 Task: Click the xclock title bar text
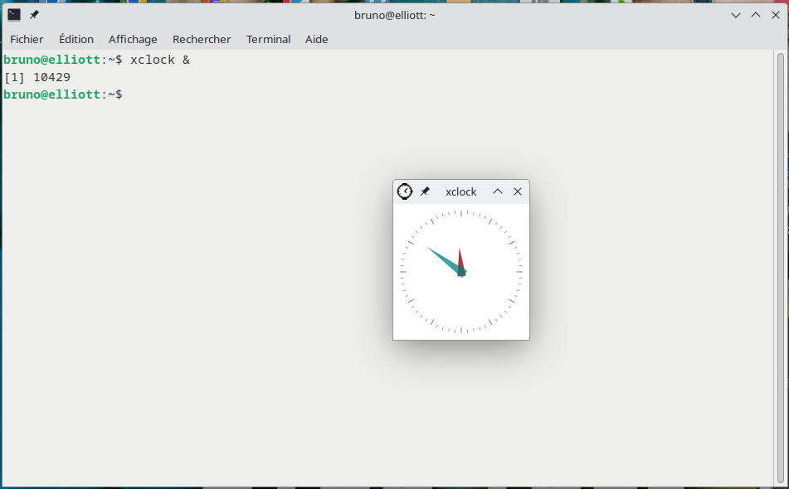click(x=460, y=191)
